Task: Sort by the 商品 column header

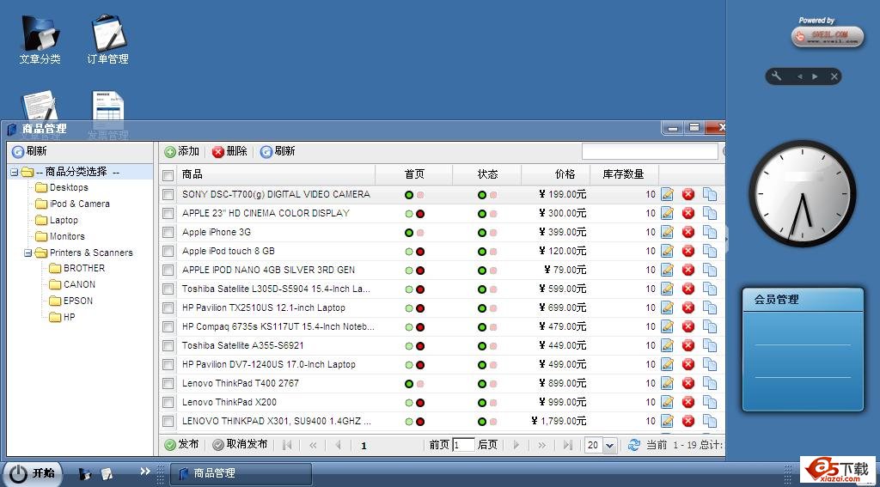Action: [276, 174]
